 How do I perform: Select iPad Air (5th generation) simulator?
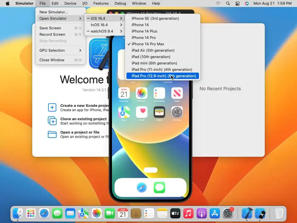coord(162,51)
